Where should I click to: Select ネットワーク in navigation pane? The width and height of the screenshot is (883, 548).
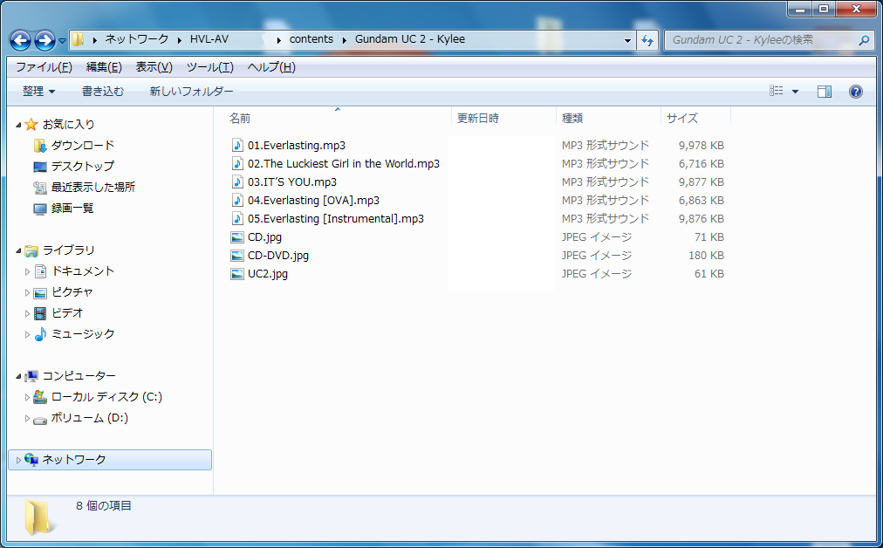point(110,460)
